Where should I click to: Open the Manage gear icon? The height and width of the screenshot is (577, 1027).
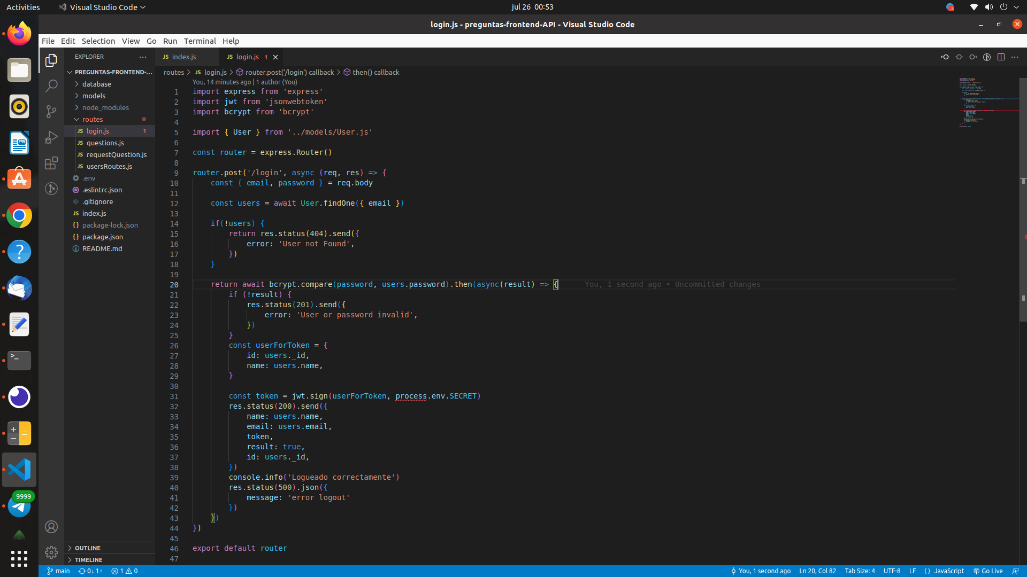[x=51, y=552]
